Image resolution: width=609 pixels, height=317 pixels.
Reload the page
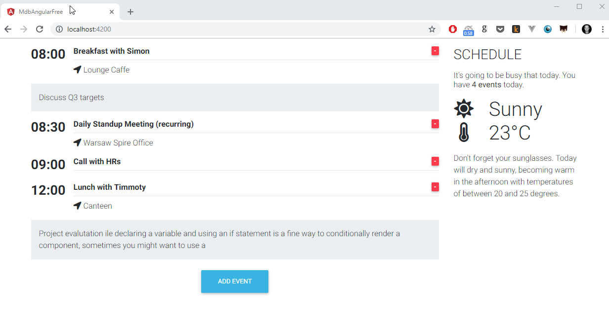tap(40, 29)
